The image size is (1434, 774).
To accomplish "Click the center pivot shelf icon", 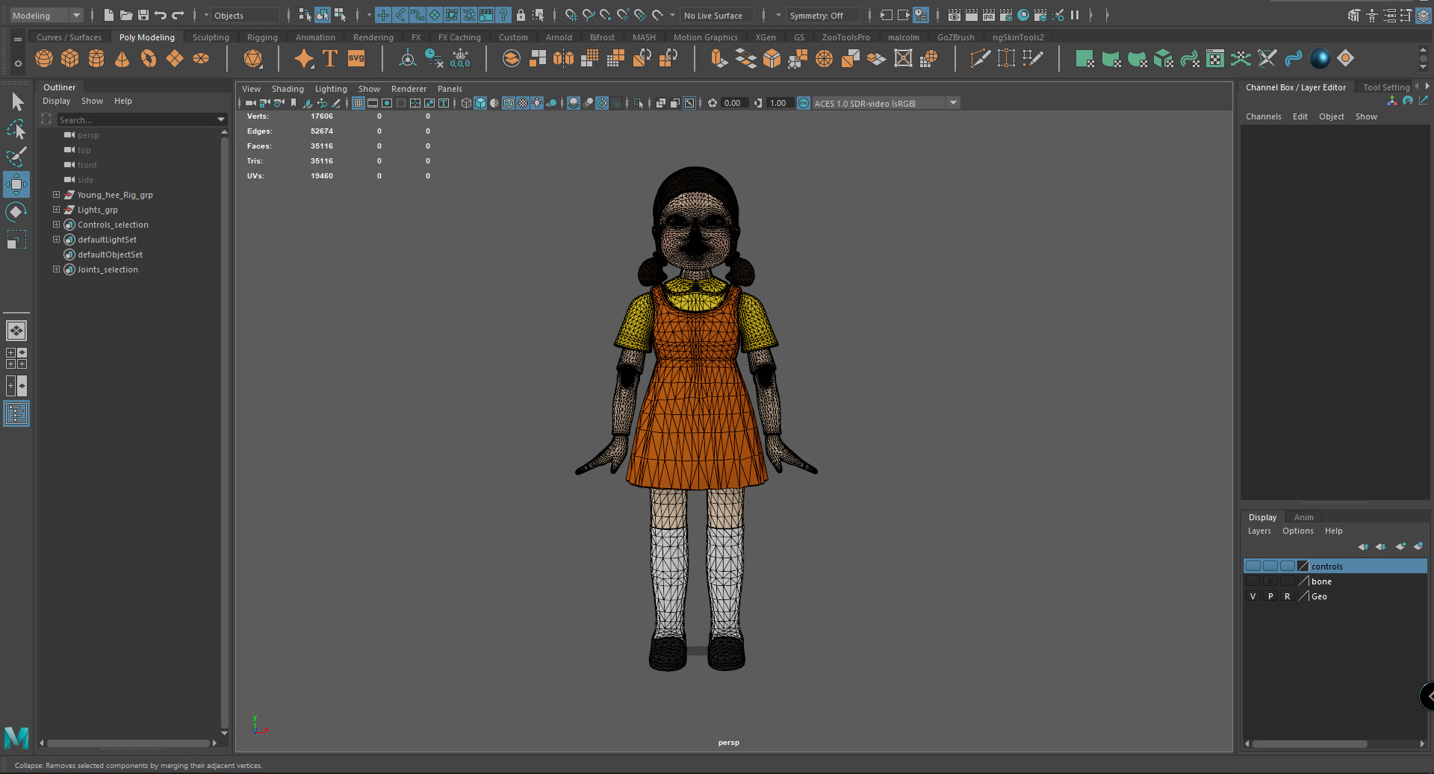I will (408, 58).
